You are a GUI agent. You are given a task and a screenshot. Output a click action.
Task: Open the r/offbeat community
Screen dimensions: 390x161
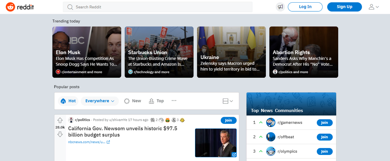coord(286,137)
